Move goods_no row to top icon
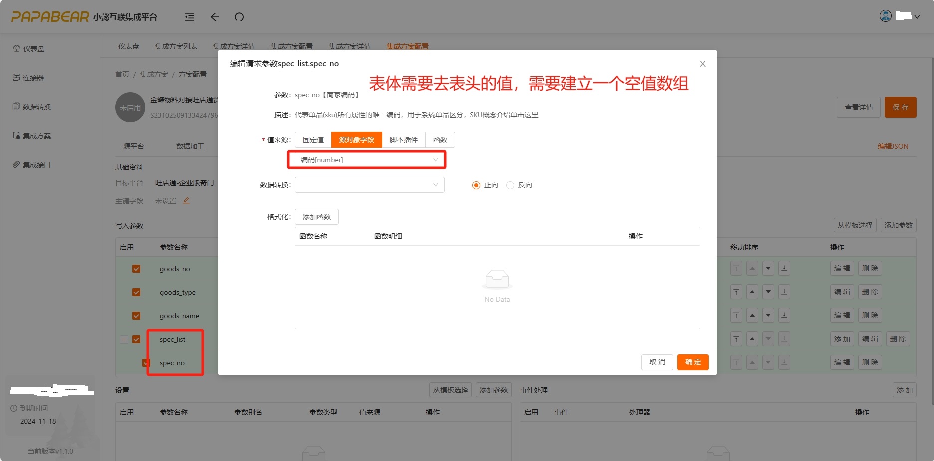Screen dimensions: 934x461 [x=736, y=269]
